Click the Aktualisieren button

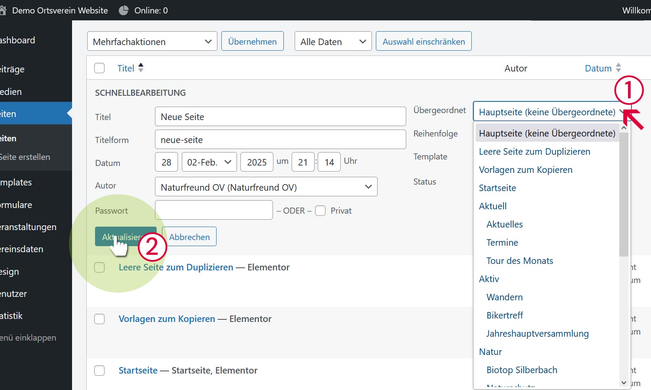pos(126,237)
